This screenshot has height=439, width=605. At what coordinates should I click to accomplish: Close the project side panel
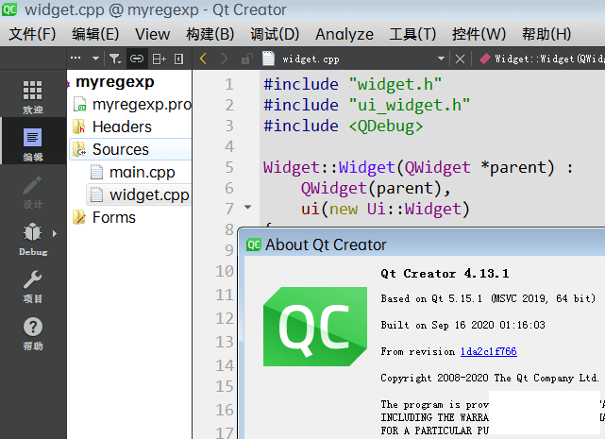coord(178,59)
